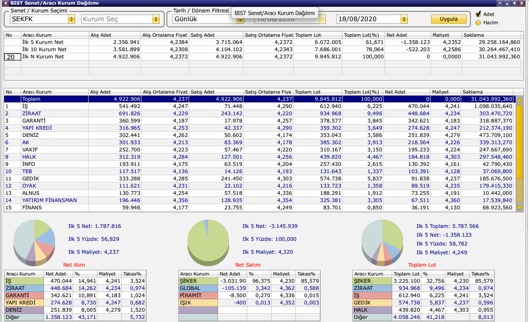Click the red Net Satım chart label
This screenshot has width=529, height=322.
tap(248, 265)
